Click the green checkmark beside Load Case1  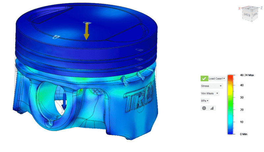[204, 79]
